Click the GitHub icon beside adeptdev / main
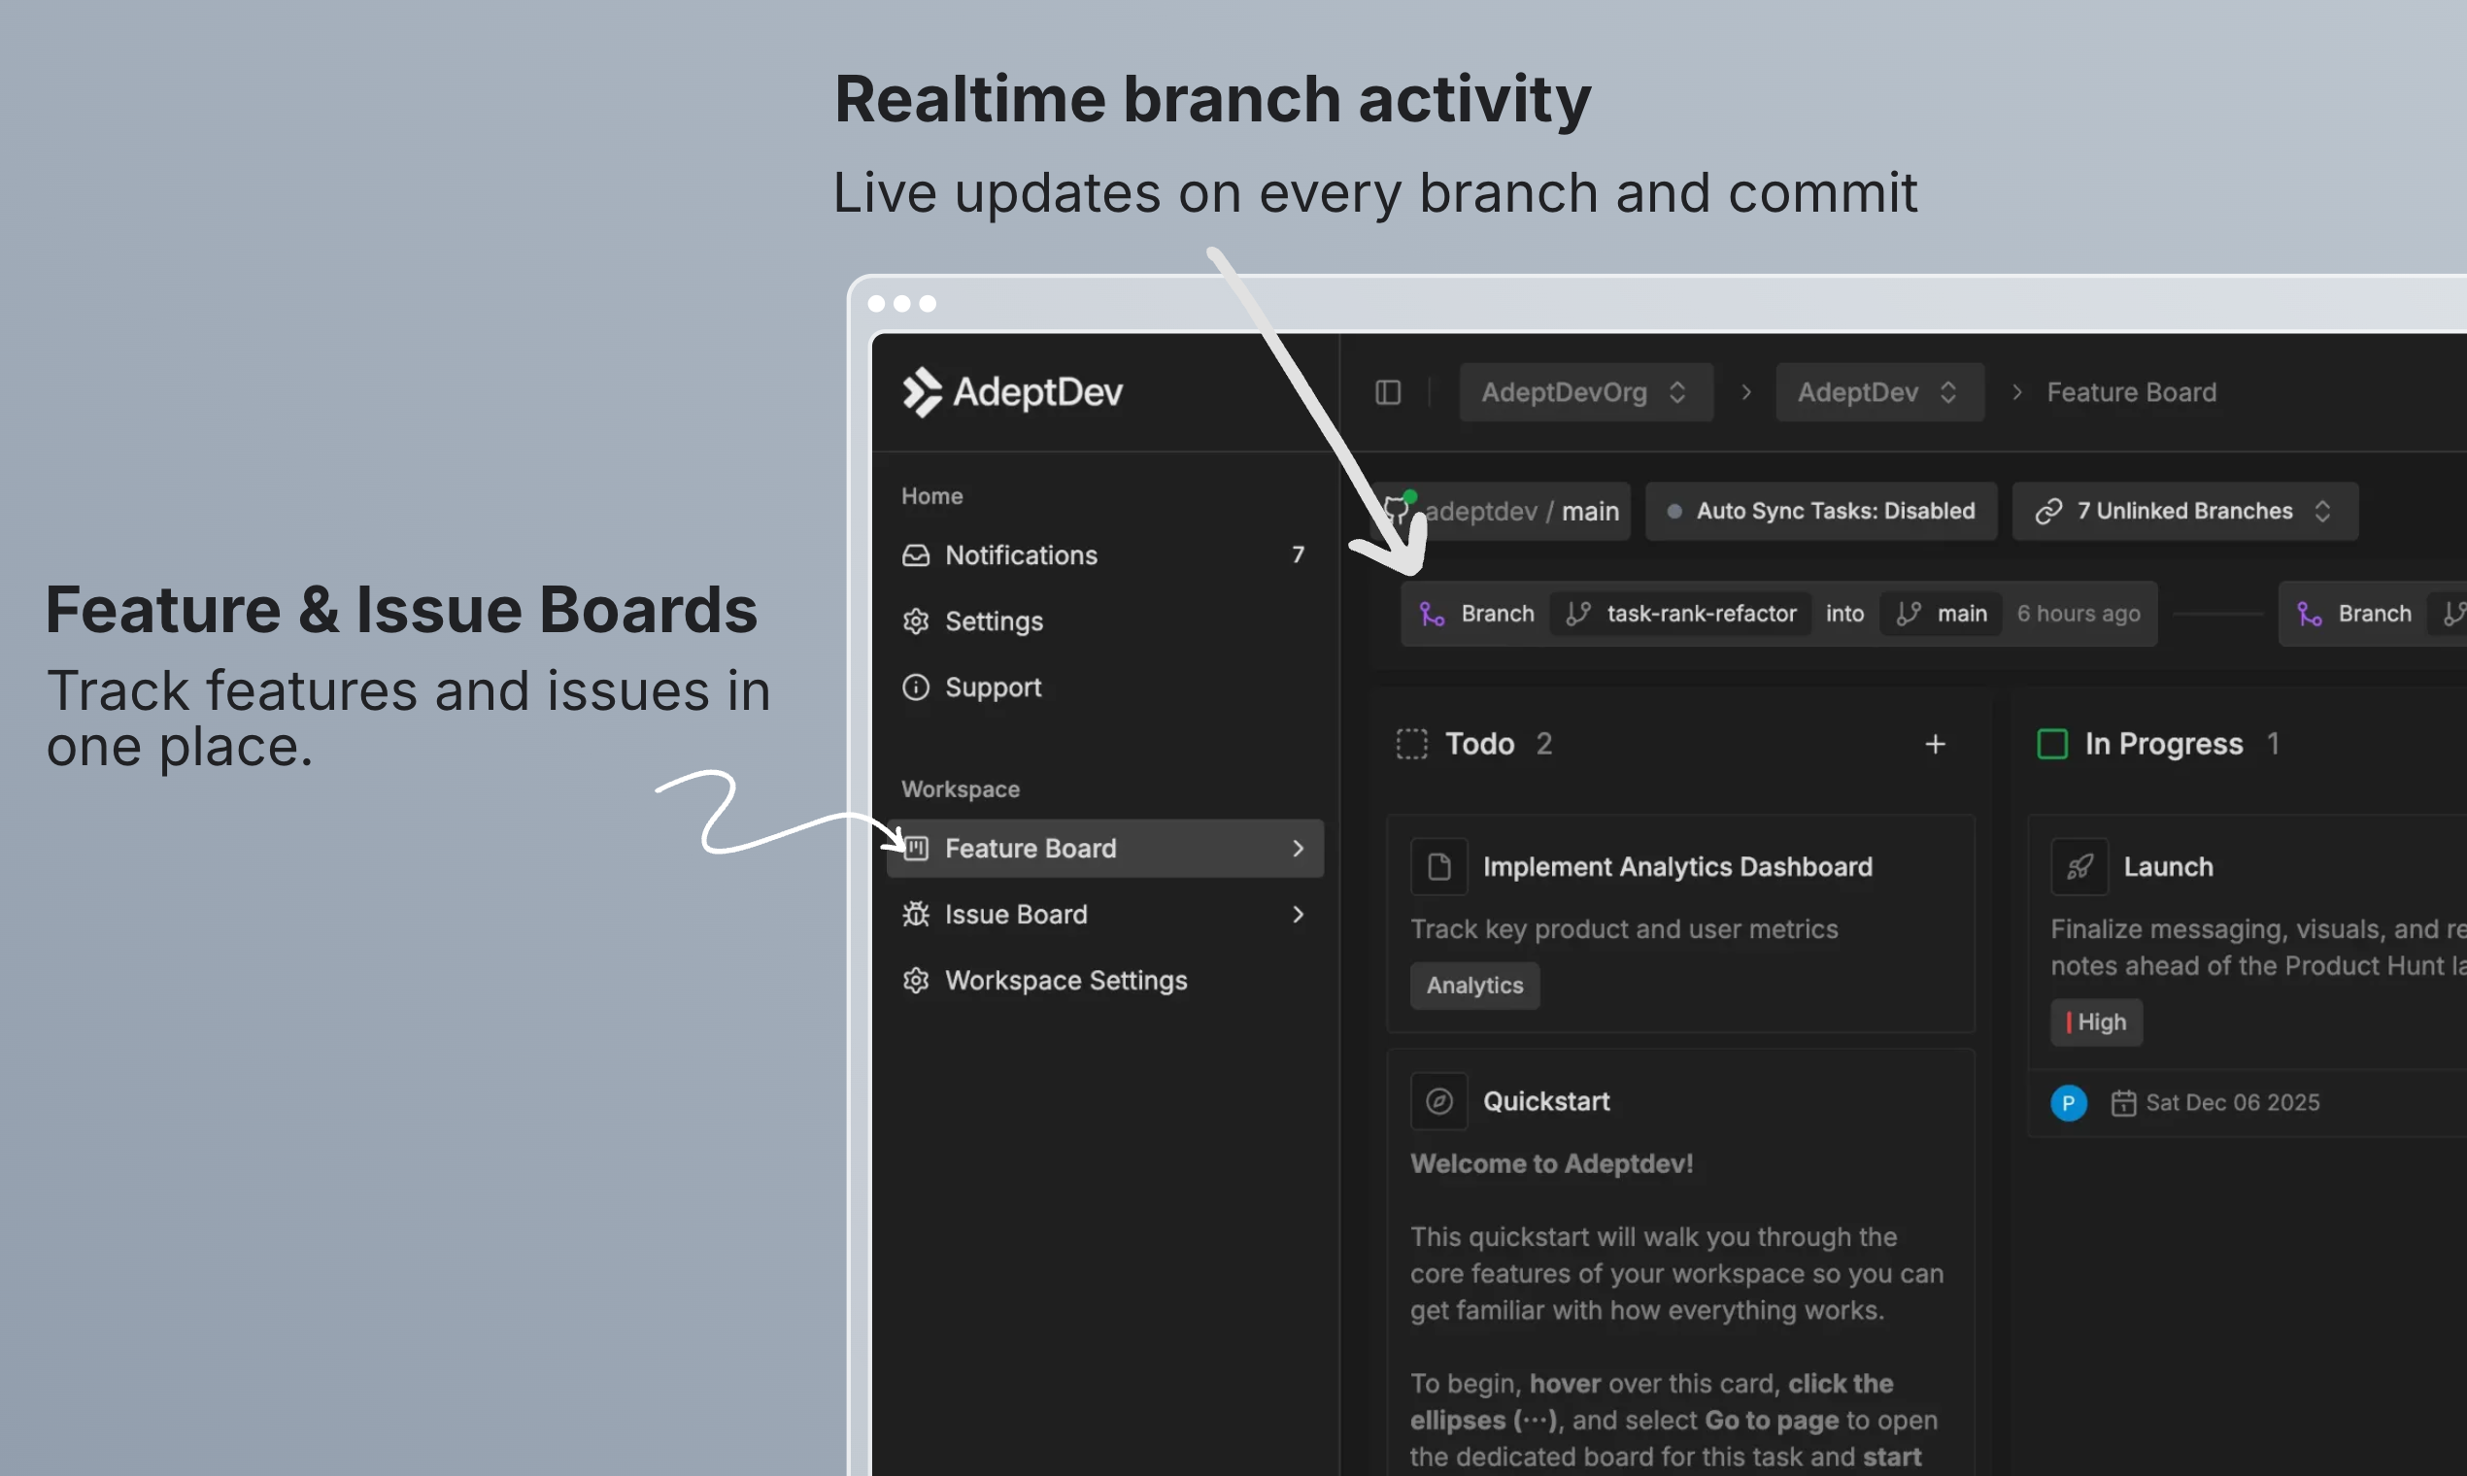The image size is (2467, 1476). [x=1397, y=511]
